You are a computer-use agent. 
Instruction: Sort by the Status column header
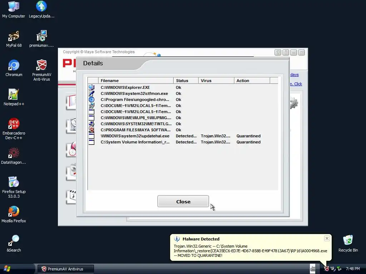click(186, 81)
